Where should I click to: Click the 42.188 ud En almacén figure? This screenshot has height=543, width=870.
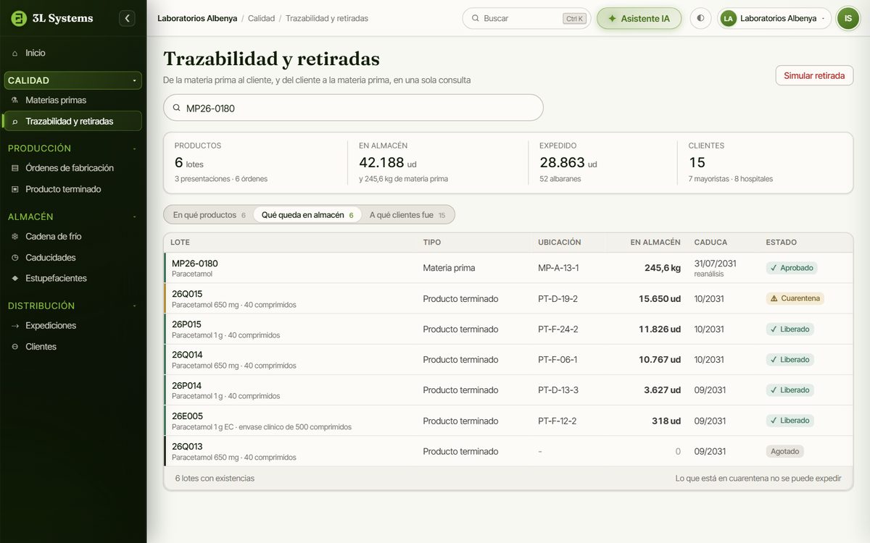click(x=388, y=163)
